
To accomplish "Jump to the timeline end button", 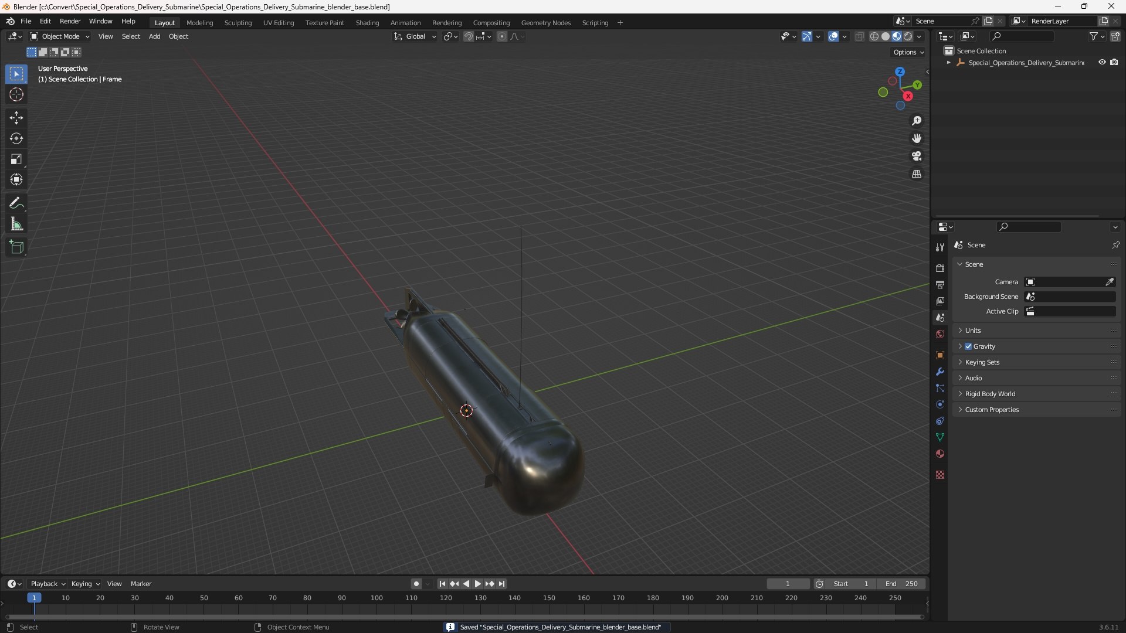I will point(501,584).
